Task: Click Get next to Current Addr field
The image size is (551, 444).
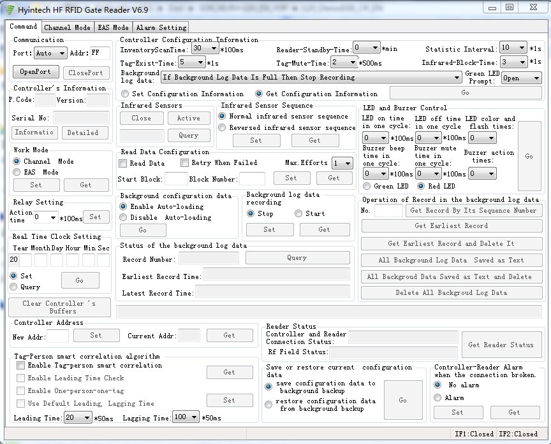Action: click(x=230, y=335)
